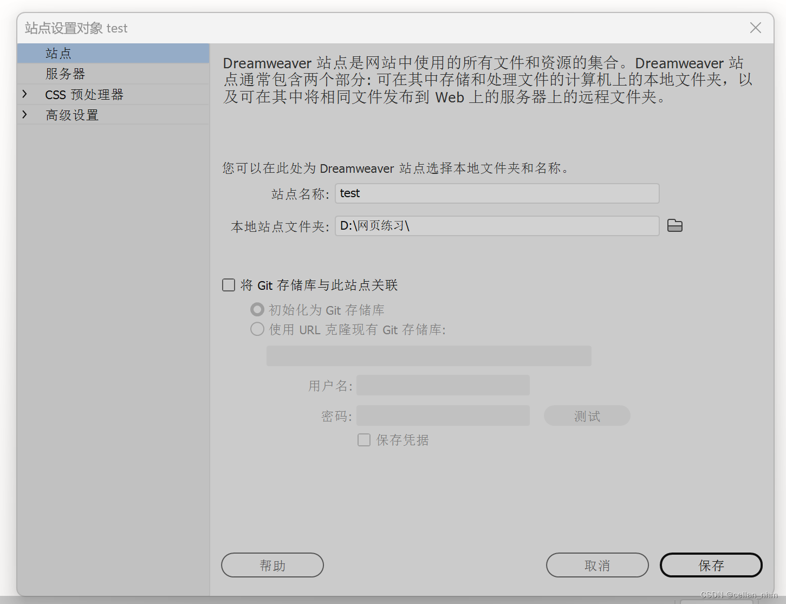
Task: Click the 保存 button
Action: click(711, 565)
